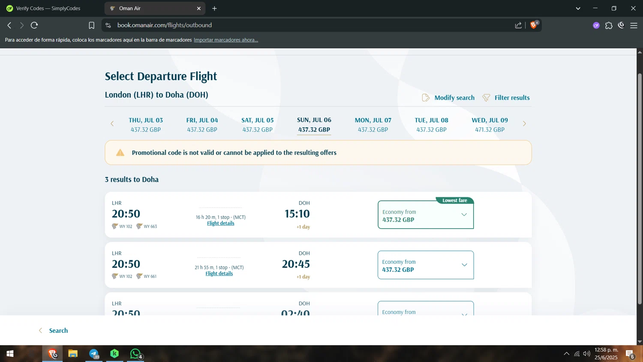Select MON, JUL 07 date
The image size is (643, 362).
(x=373, y=125)
